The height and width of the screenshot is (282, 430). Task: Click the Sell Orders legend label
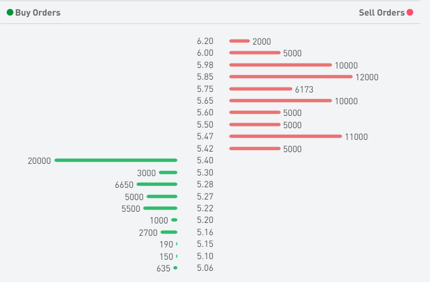point(381,12)
